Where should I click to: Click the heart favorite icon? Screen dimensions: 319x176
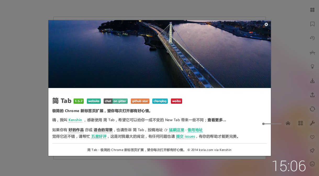coord(312,137)
